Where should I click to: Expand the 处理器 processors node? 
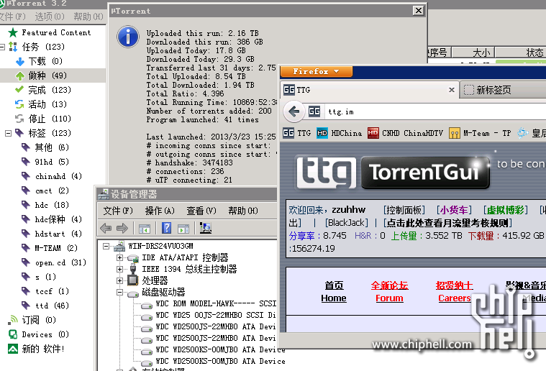(119, 280)
